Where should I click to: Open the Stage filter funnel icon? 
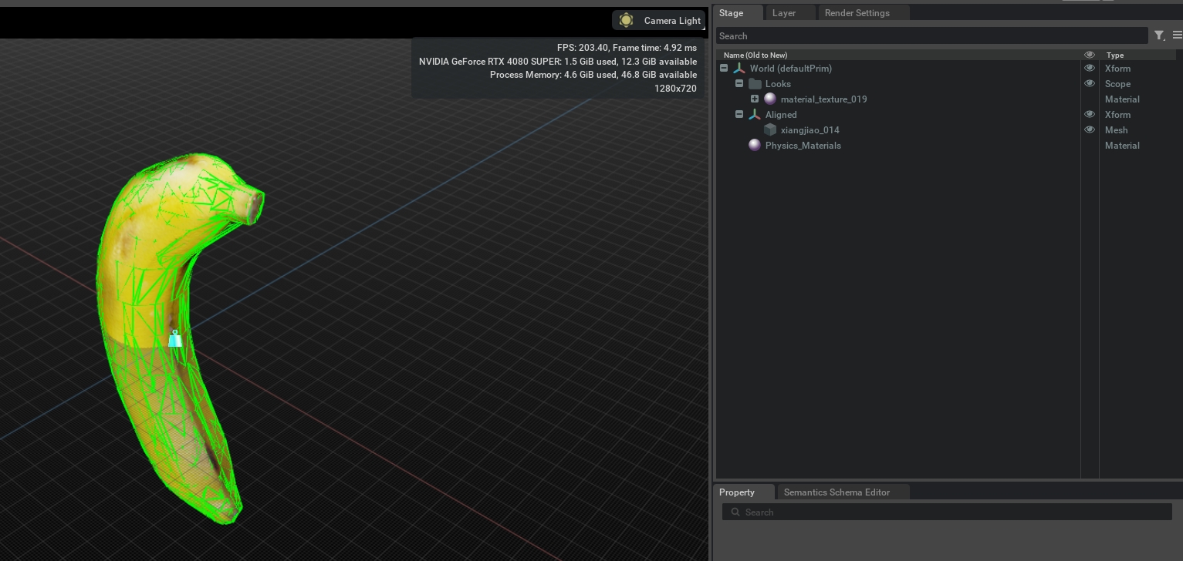point(1159,35)
